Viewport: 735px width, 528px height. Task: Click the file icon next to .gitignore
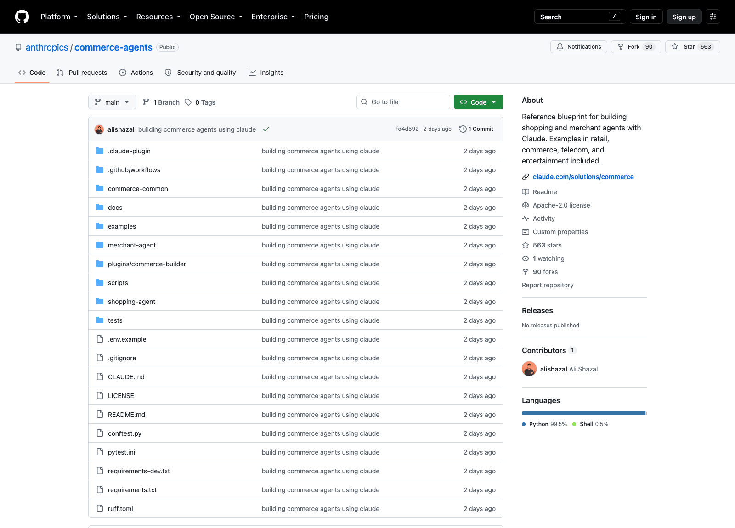click(x=100, y=358)
